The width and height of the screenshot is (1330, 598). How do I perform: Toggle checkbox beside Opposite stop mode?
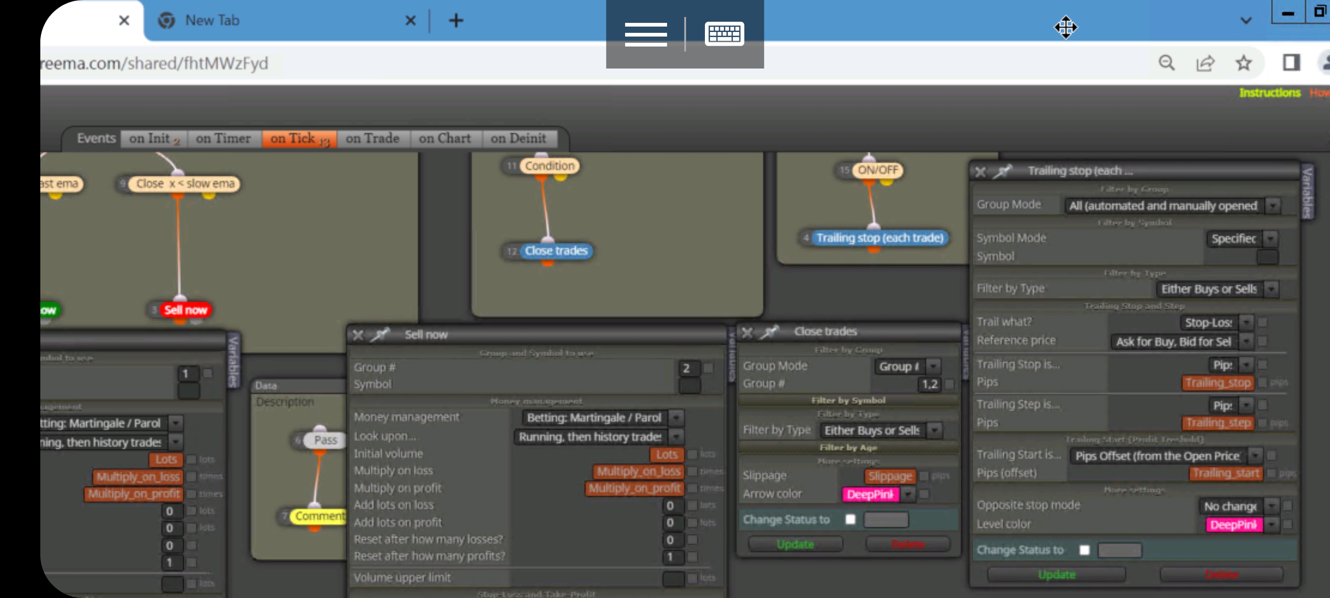(x=1288, y=506)
